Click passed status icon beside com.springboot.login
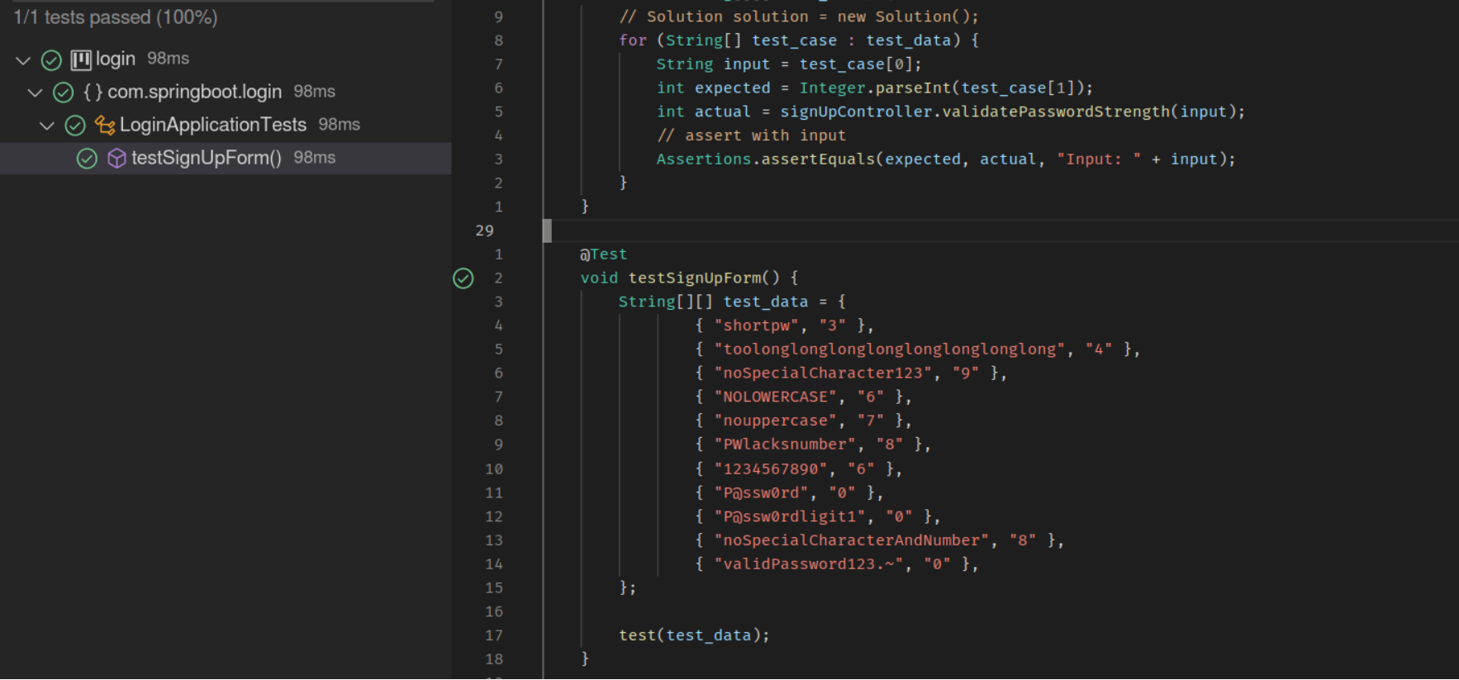The image size is (1459, 680). (x=64, y=93)
